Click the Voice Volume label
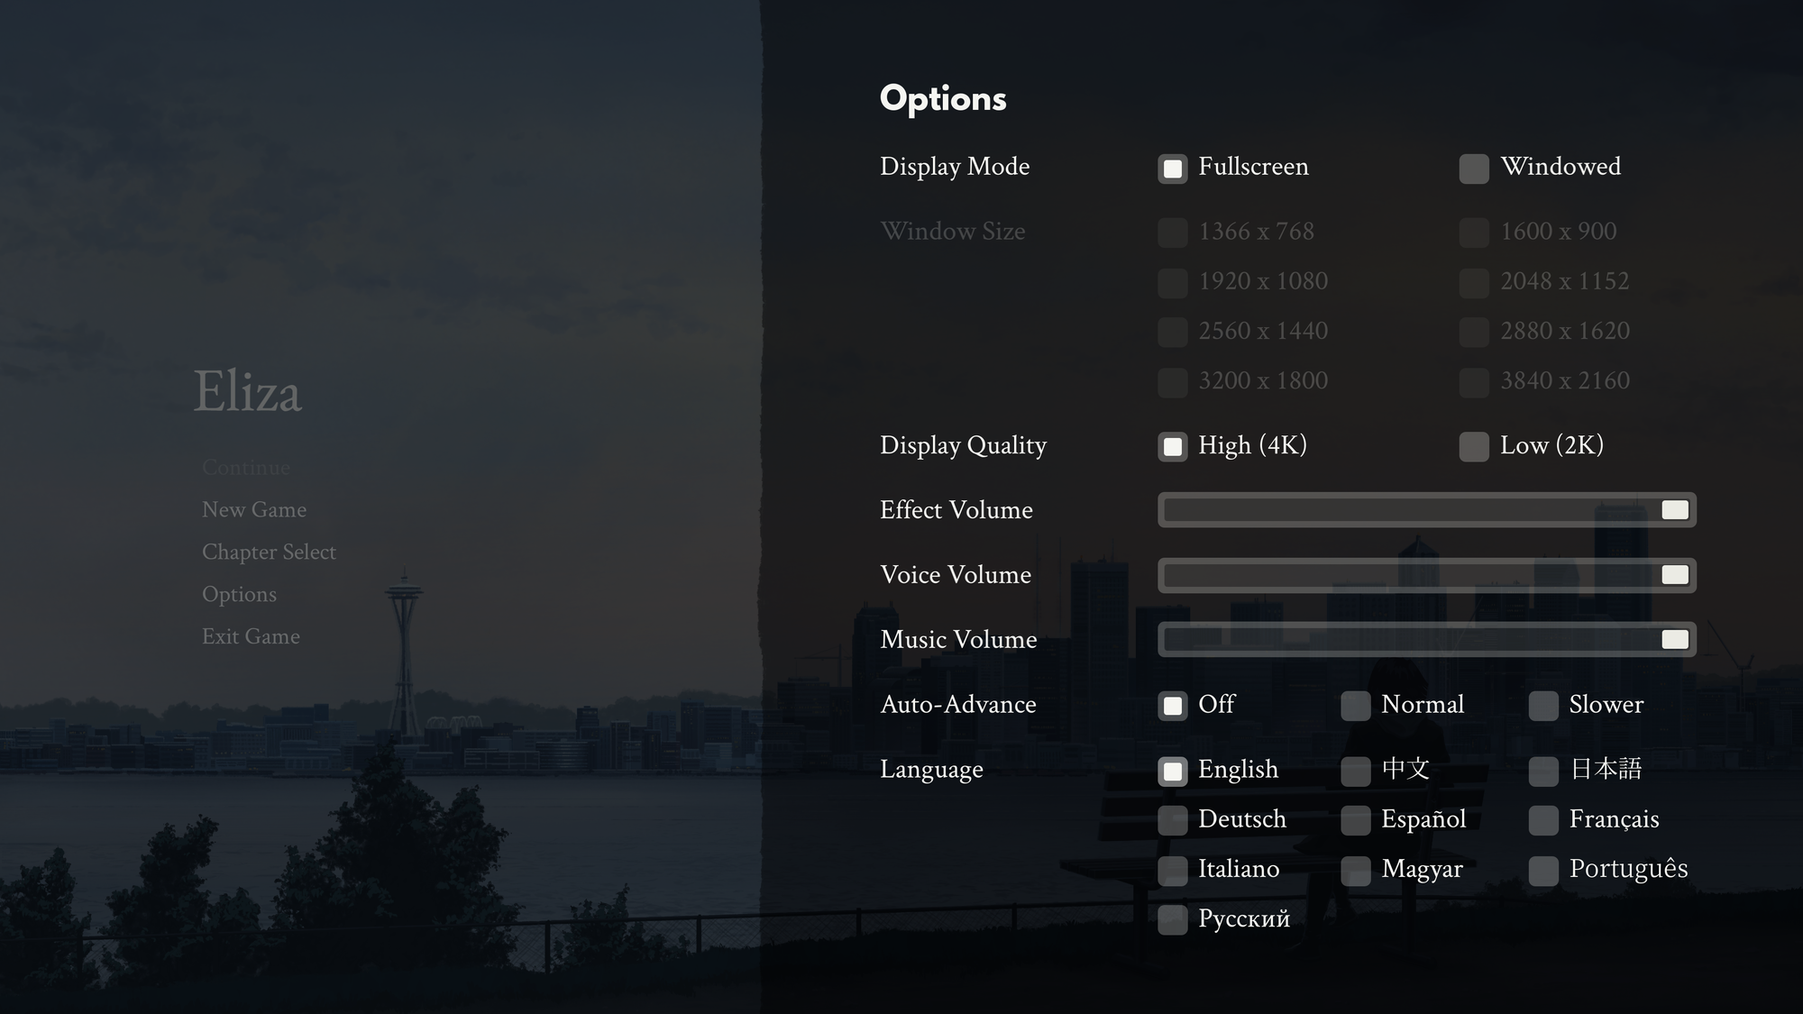 pyautogui.click(x=956, y=575)
